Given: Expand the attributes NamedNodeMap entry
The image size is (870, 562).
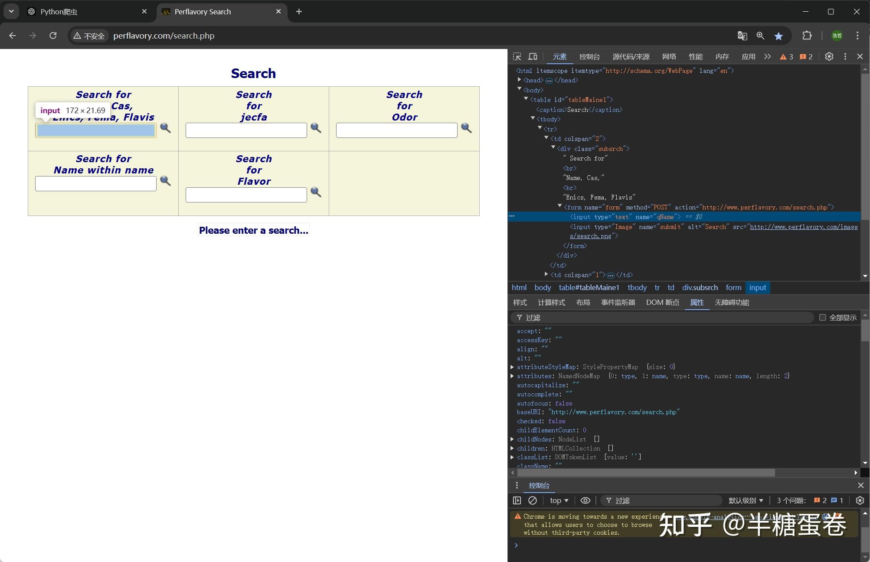Looking at the screenshot, I should (x=512, y=376).
